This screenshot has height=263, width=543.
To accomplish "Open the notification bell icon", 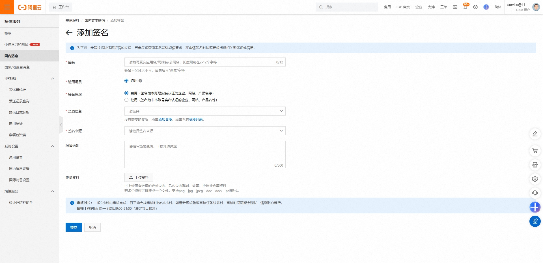I will tap(465, 7).
